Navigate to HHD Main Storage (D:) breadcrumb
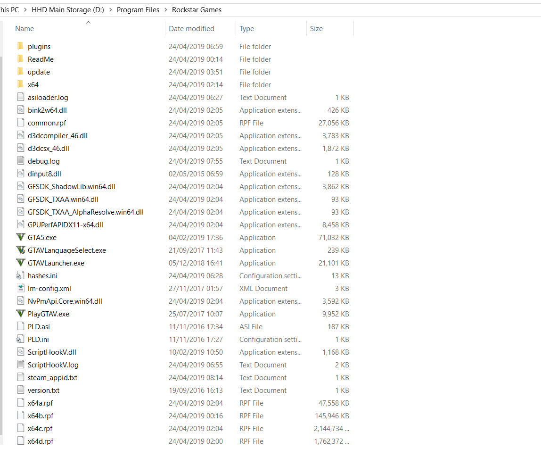 click(x=68, y=9)
